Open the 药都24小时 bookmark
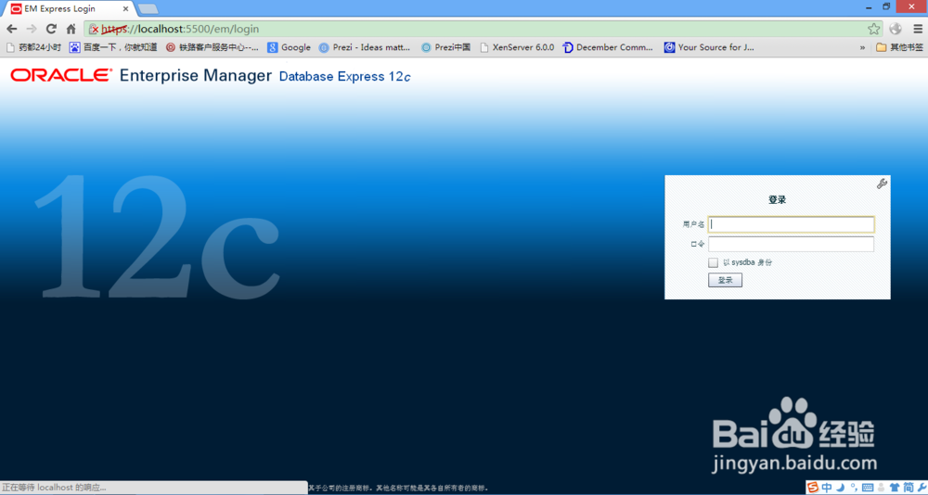Image resolution: width=928 pixels, height=495 pixels. click(33, 47)
